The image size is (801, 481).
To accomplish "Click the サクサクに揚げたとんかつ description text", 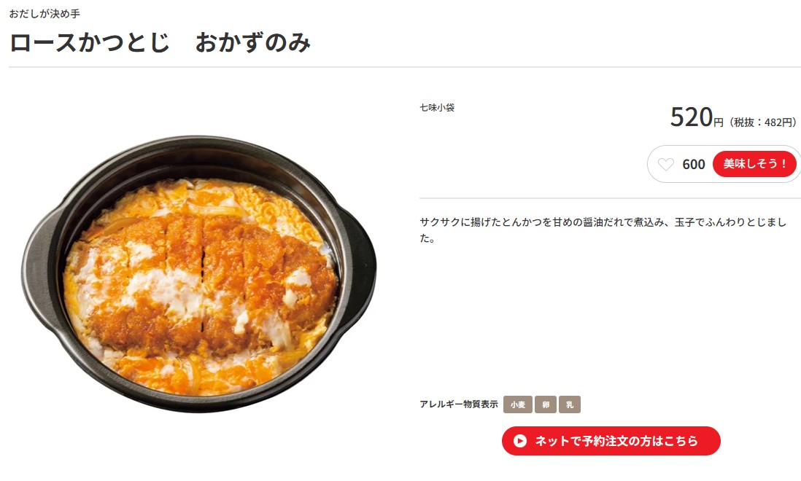I will [x=603, y=230].
